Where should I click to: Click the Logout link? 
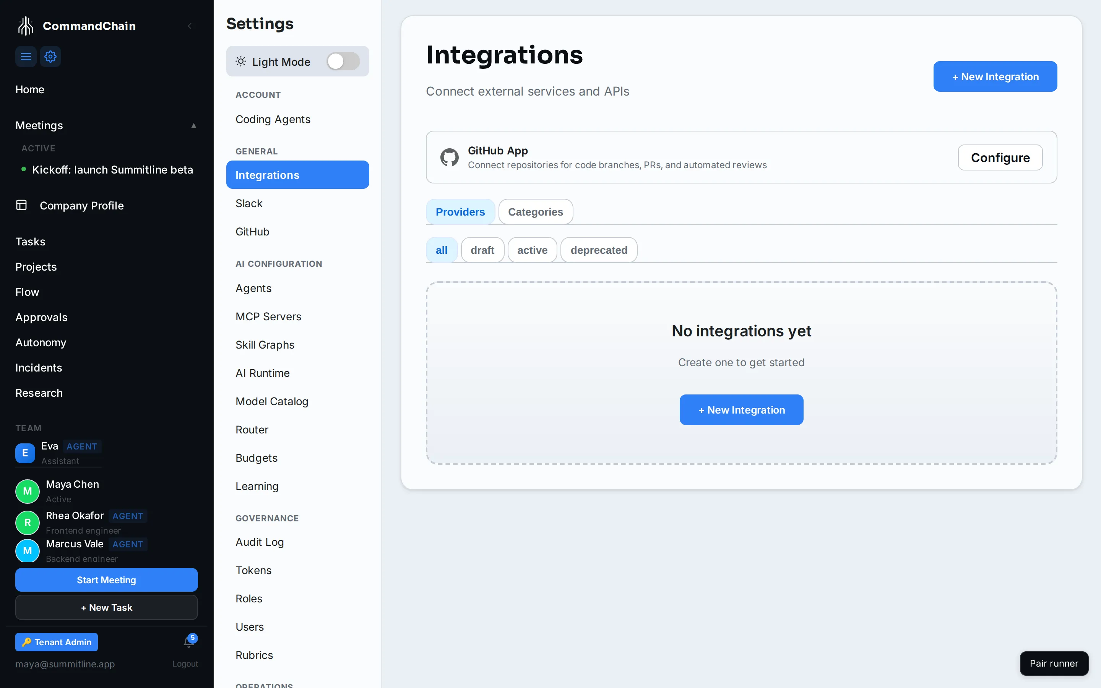(x=185, y=664)
